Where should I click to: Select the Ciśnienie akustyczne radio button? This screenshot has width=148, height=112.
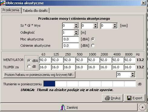point(93,46)
